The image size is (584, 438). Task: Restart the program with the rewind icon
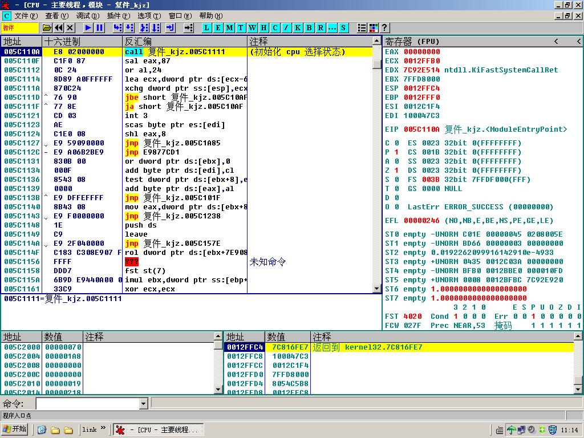(x=59, y=27)
